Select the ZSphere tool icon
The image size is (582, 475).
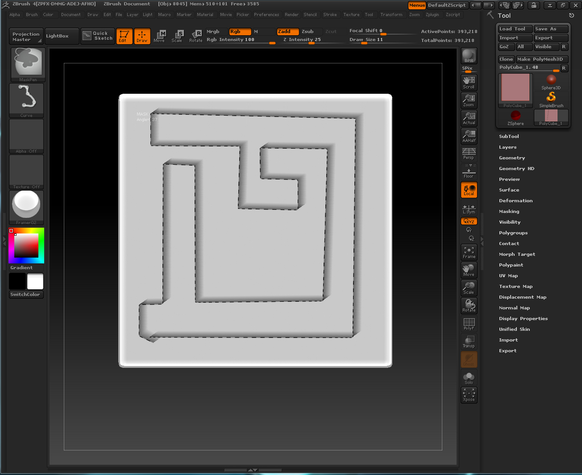(x=515, y=117)
